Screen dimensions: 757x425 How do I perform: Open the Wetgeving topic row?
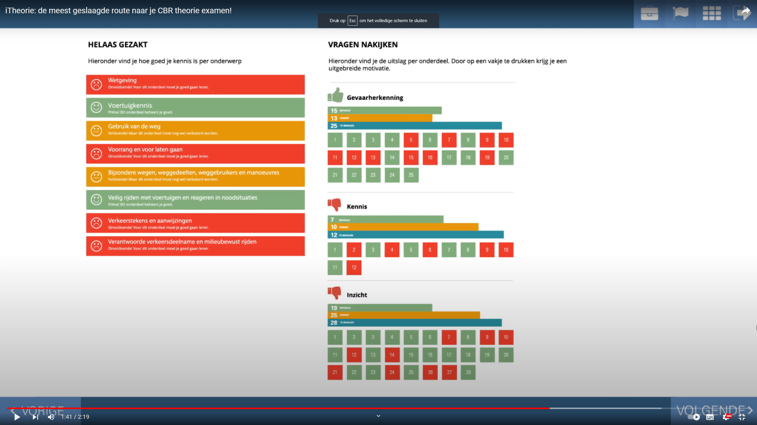[x=195, y=84]
